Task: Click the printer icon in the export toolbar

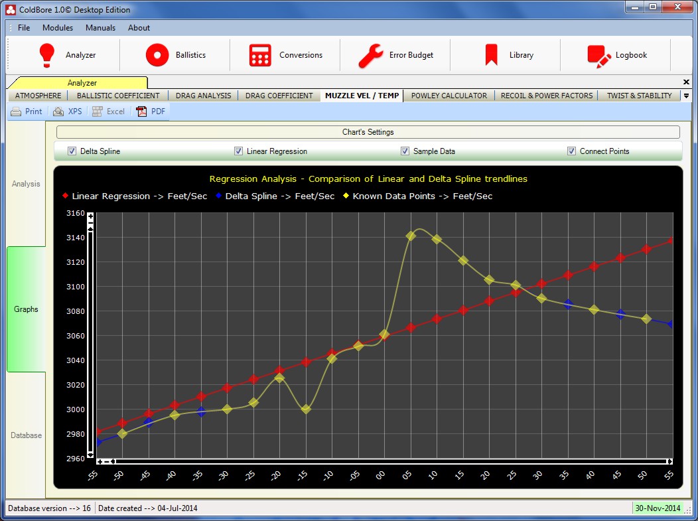Action: click(16, 112)
